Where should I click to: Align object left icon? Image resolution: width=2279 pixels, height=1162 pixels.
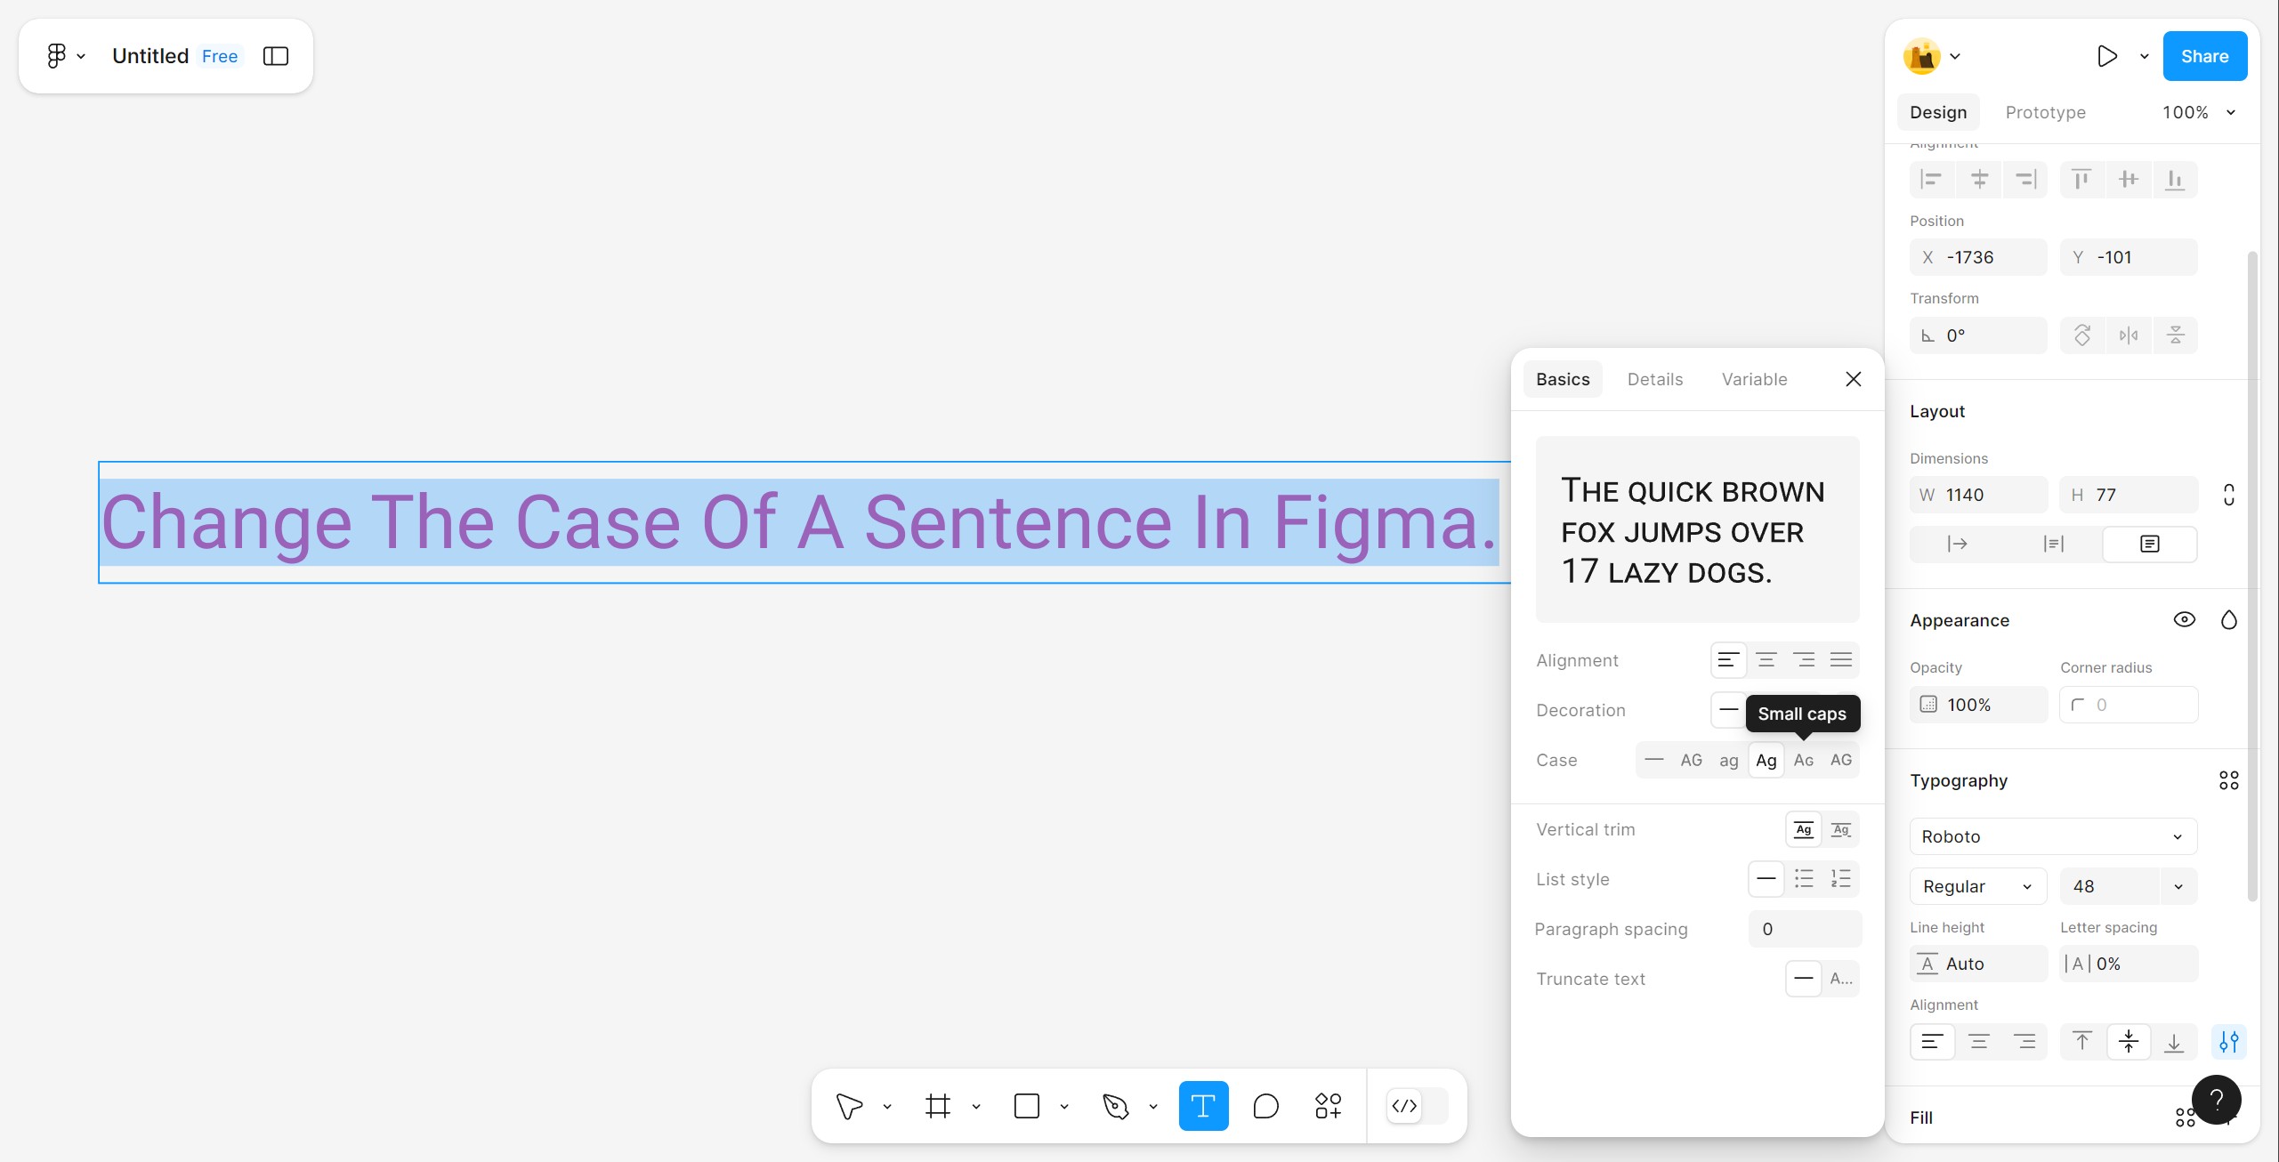[1932, 180]
